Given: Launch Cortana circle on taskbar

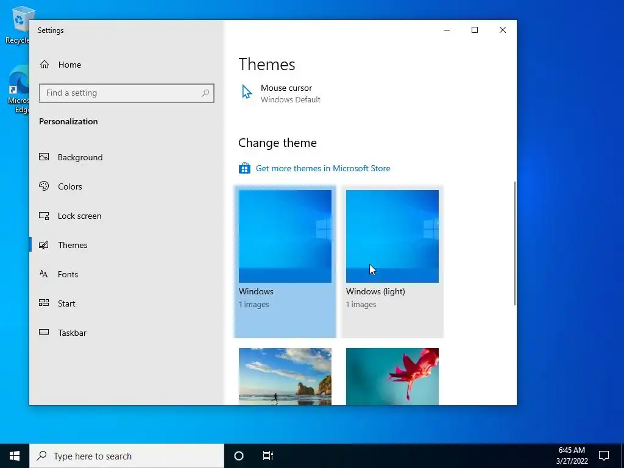Looking at the screenshot, I should pyautogui.click(x=239, y=456).
